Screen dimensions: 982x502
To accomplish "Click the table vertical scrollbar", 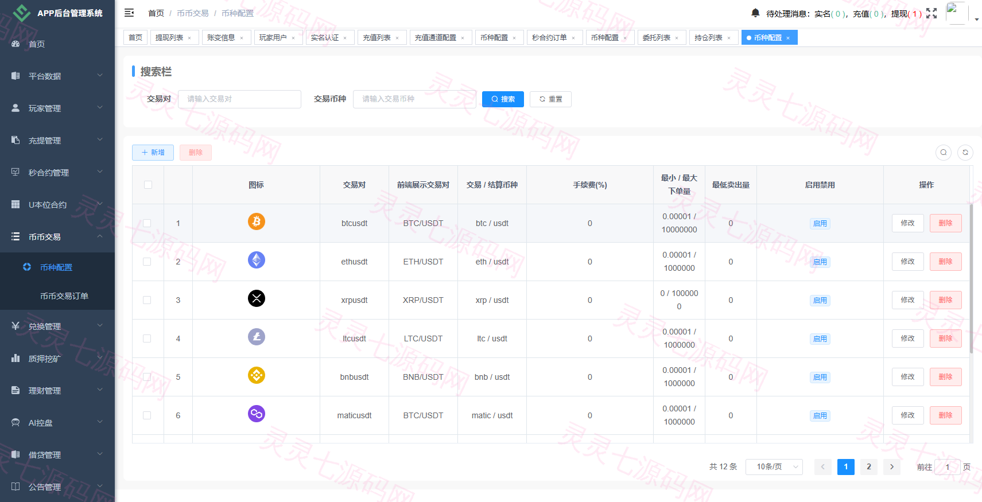I will pos(971,278).
